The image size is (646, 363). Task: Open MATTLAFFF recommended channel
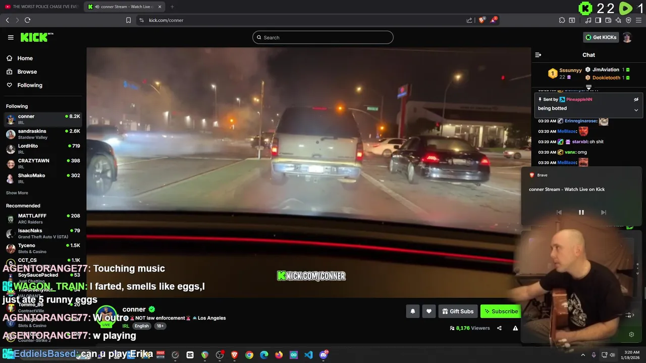[x=43, y=219]
